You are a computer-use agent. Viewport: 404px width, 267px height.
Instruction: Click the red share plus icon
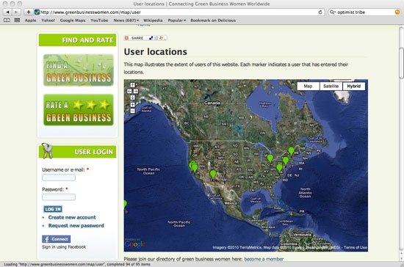[x=126, y=38]
